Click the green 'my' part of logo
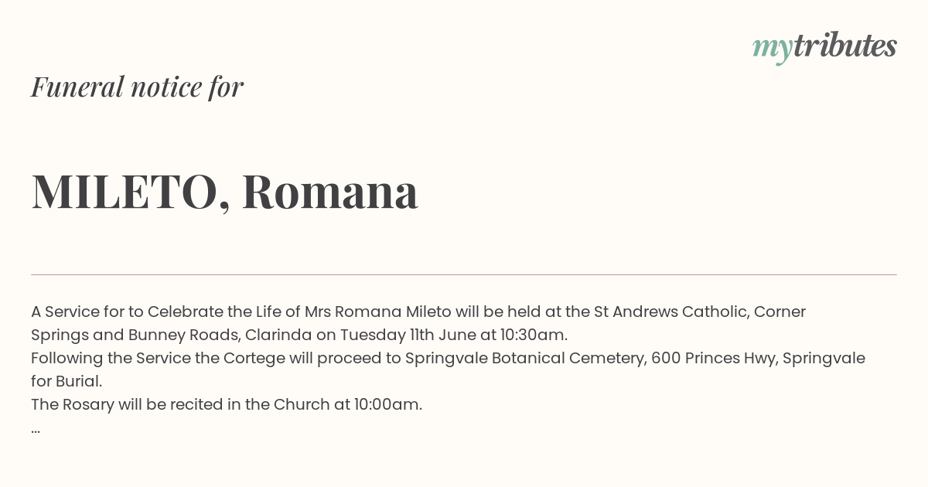Image resolution: width=928 pixels, height=487 pixels. 773,49
